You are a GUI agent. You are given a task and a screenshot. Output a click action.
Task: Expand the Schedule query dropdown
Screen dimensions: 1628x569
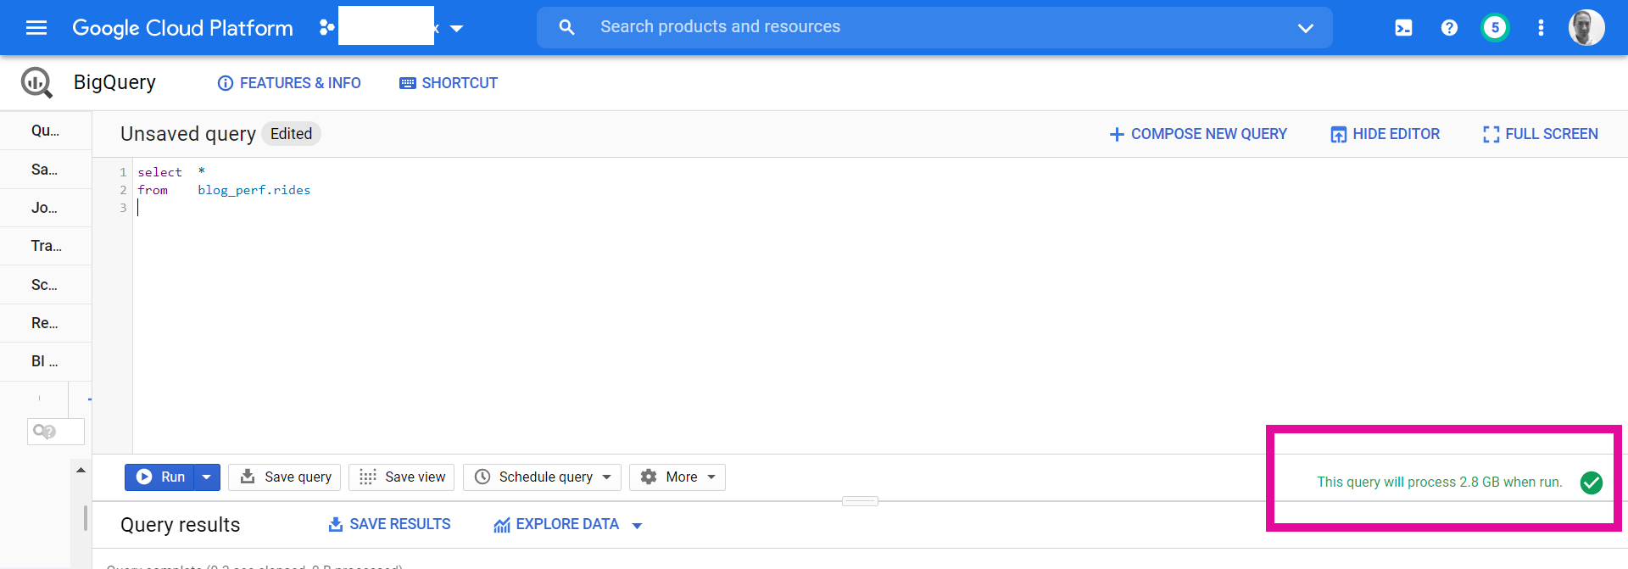pos(606,477)
